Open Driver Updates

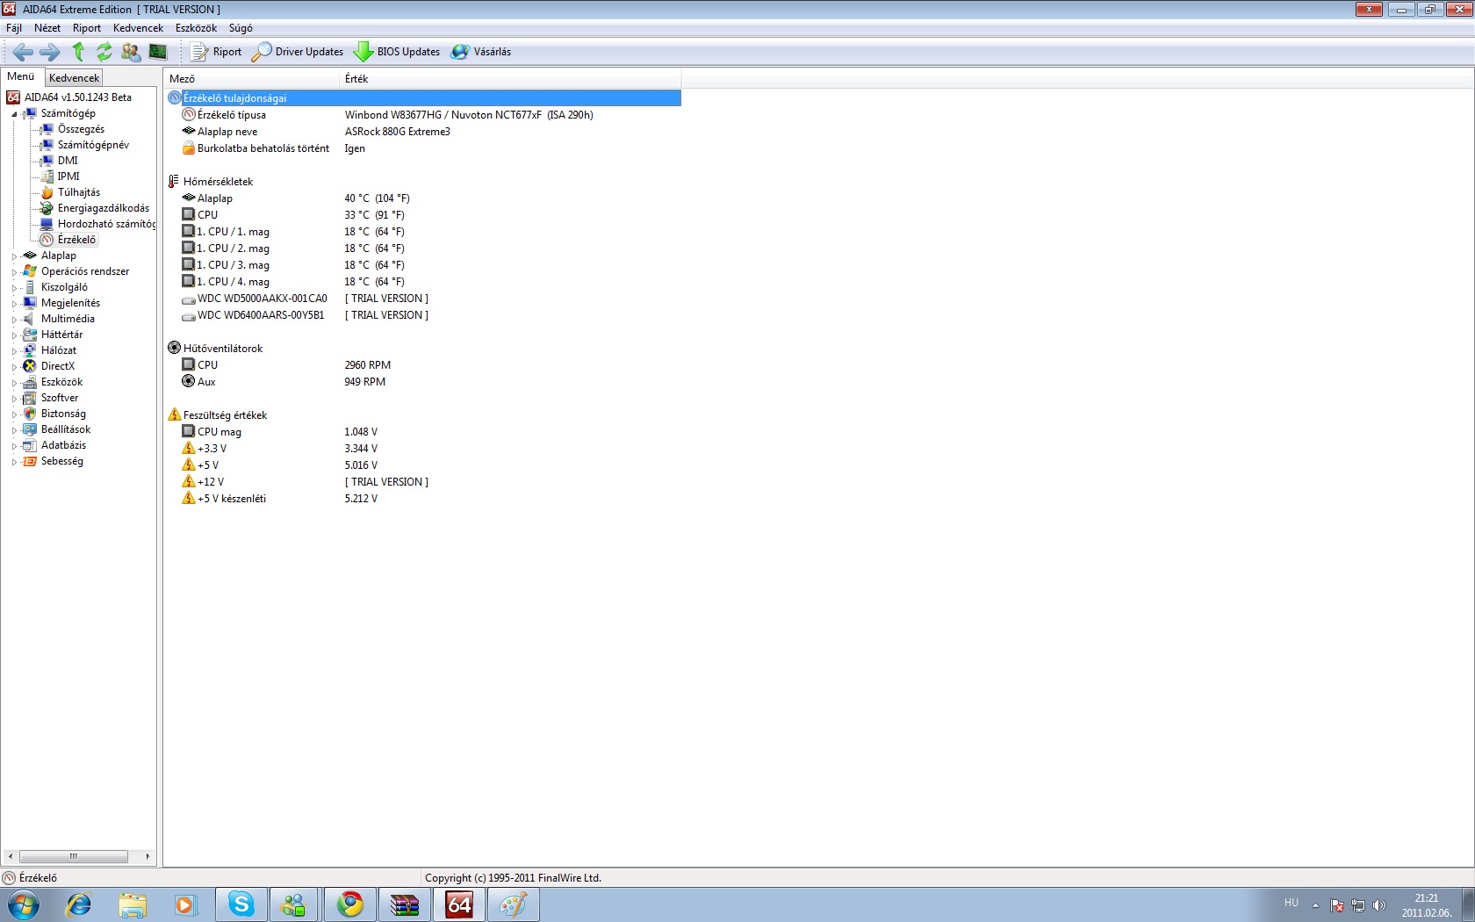click(298, 52)
